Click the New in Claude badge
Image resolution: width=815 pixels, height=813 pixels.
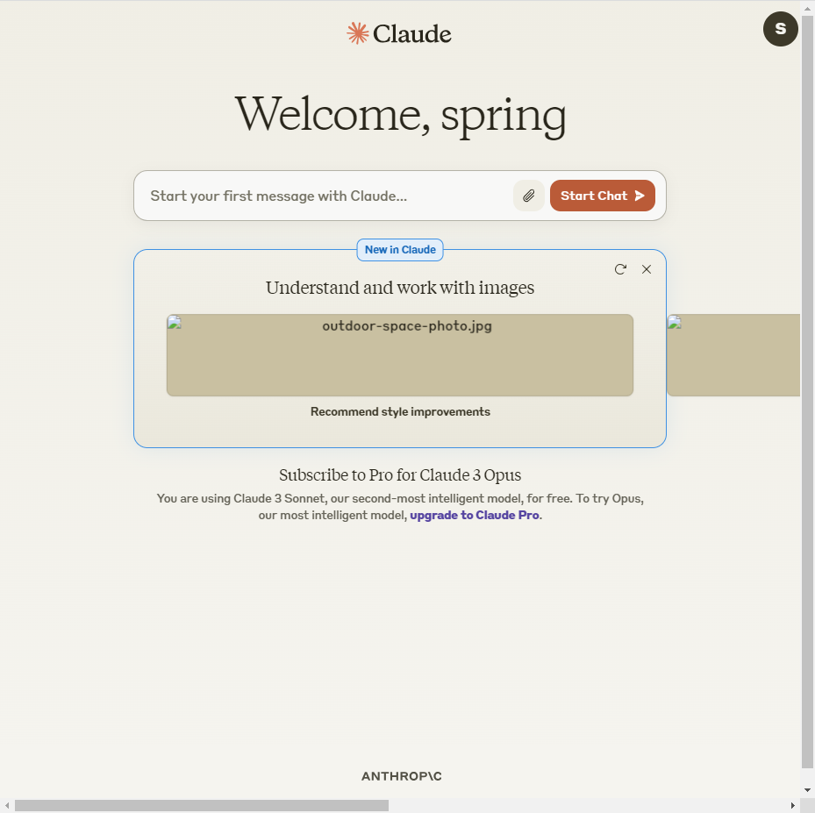click(400, 250)
